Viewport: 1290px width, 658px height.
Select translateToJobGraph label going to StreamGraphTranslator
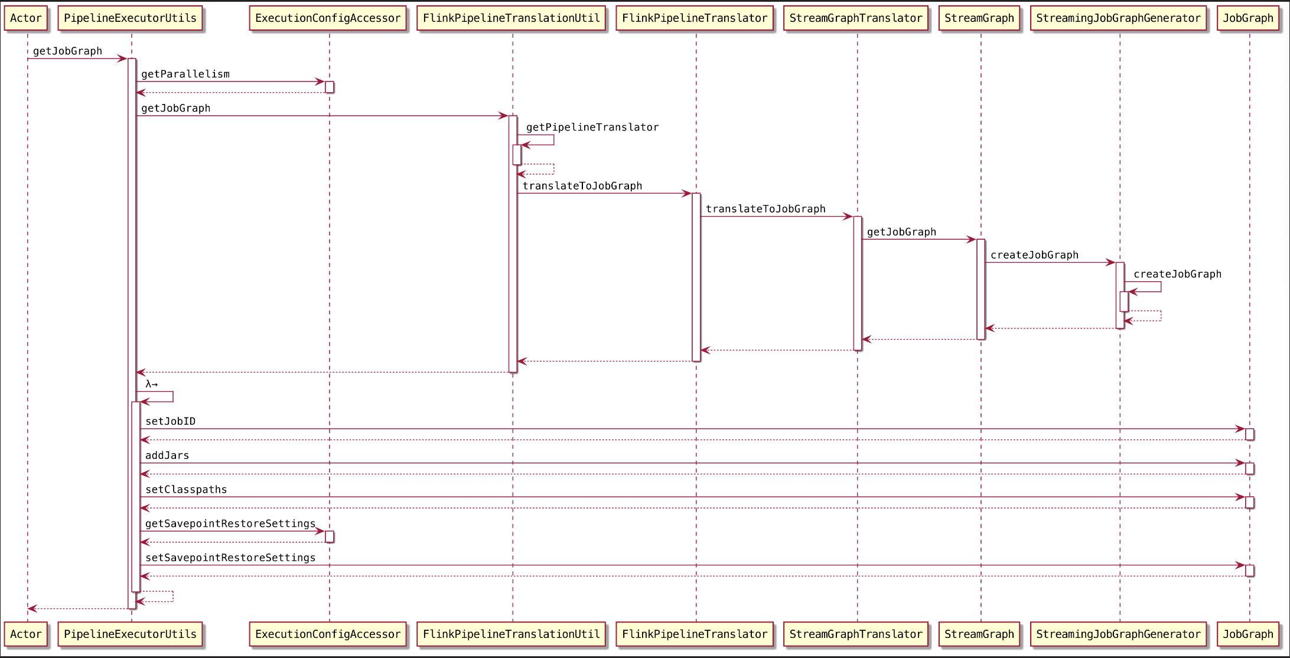click(765, 209)
